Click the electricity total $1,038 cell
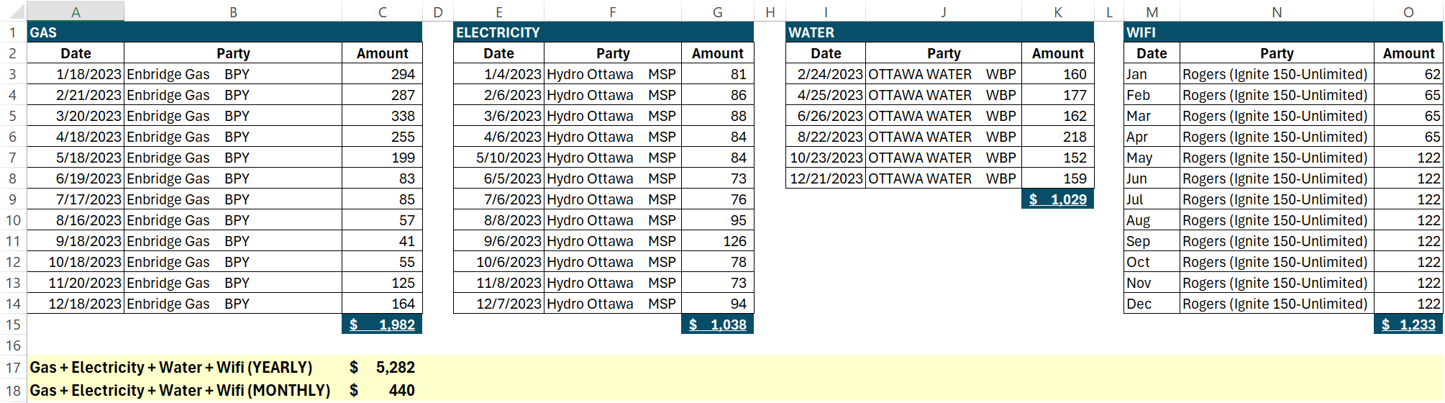The width and height of the screenshot is (1445, 403). 717,325
